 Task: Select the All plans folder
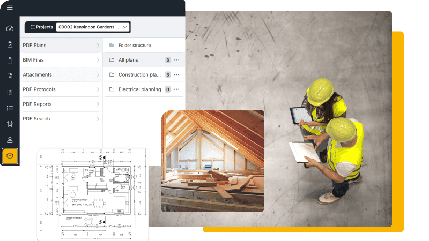tap(128, 60)
